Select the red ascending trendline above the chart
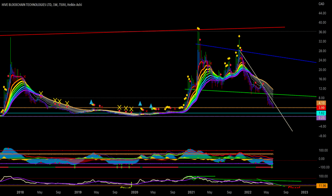The image size is (332, 196). tap(142, 31)
